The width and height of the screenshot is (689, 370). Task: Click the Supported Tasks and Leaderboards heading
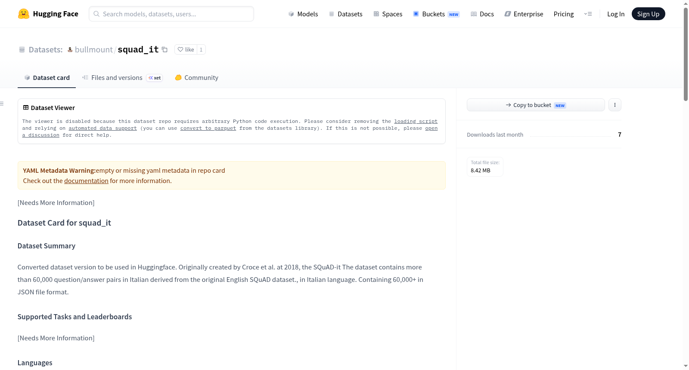[74, 317]
